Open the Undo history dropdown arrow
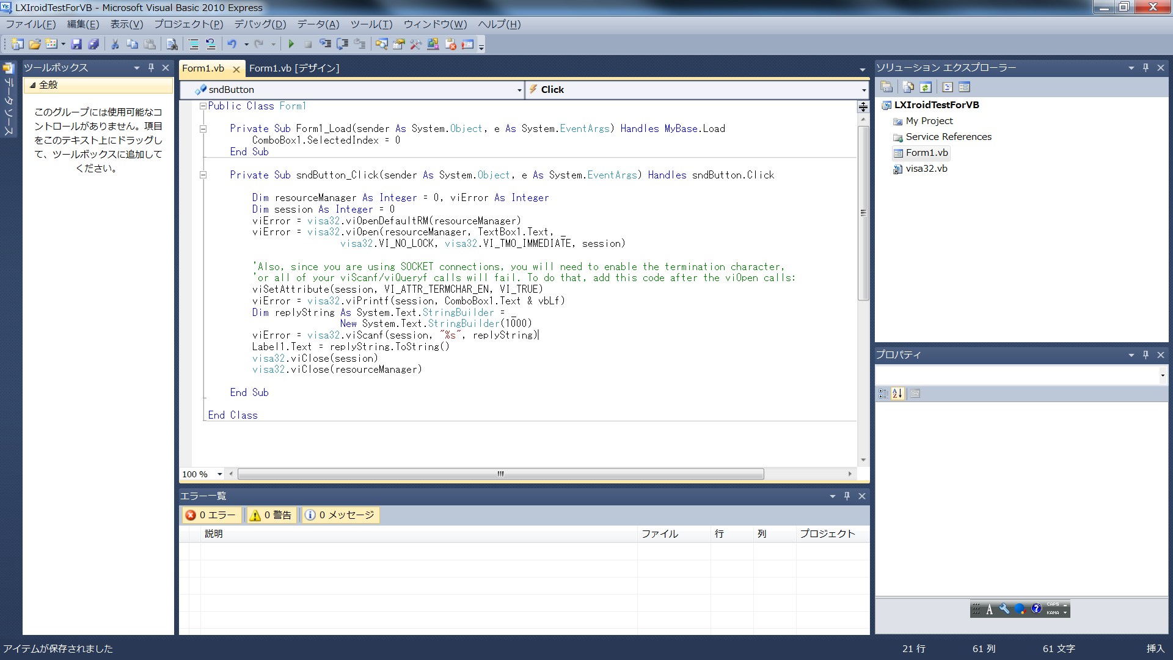The image size is (1173, 660). 246,44
